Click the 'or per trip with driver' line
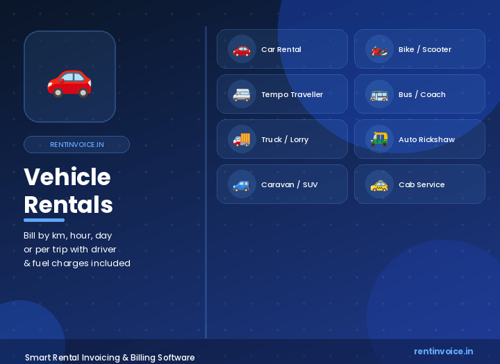The width and height of the screenshot is (500, 364). point(70,250)
